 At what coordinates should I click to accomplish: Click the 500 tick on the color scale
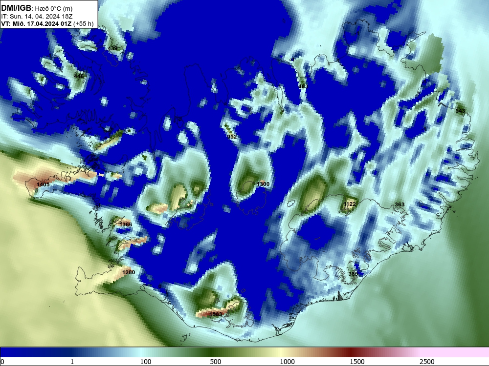[216, 361]
